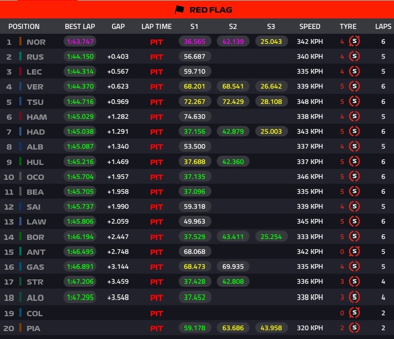Screen dimensions: 394x339
Task: Click the best lap 1:45.705
Action: pyautogui.click(x=80, y=192)
